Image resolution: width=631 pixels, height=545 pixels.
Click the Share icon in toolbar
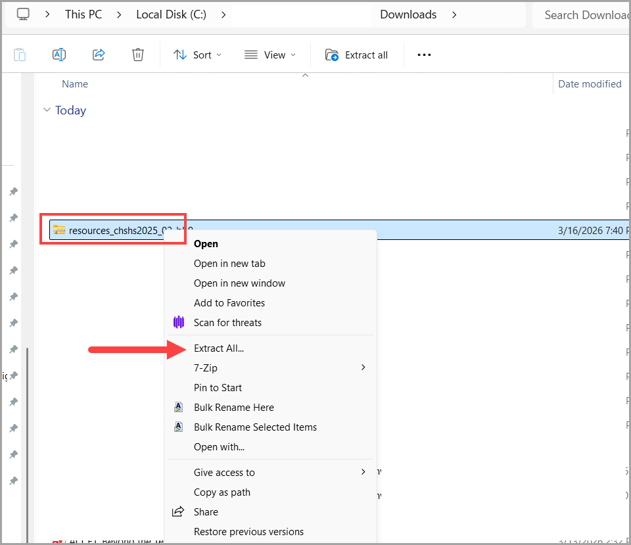(99, 55)
